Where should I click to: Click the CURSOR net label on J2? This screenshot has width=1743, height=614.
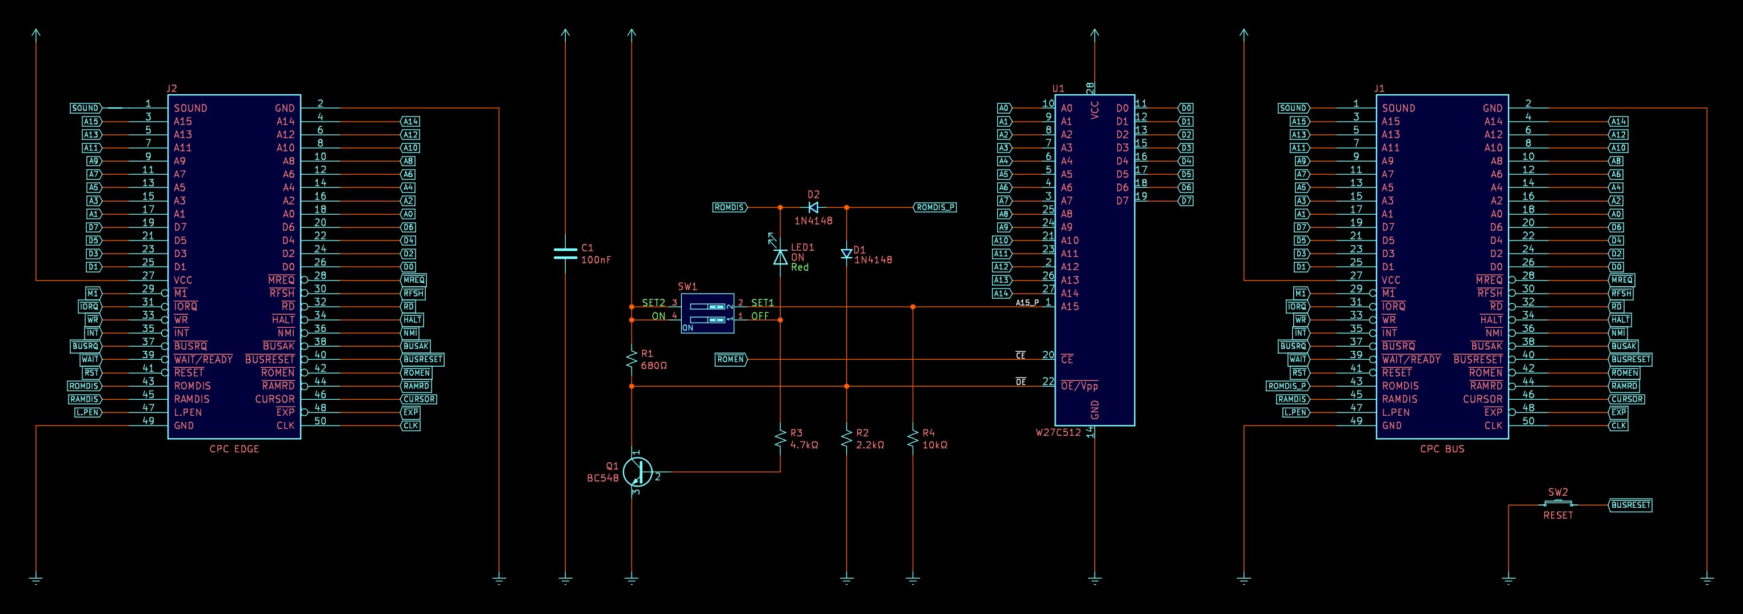pos(419,399)
